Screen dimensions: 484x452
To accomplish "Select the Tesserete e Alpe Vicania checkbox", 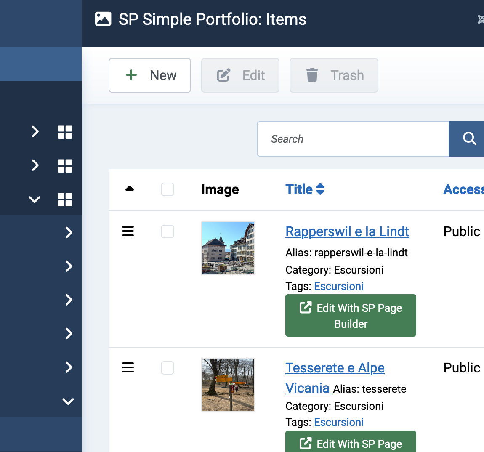I will 168,368.
